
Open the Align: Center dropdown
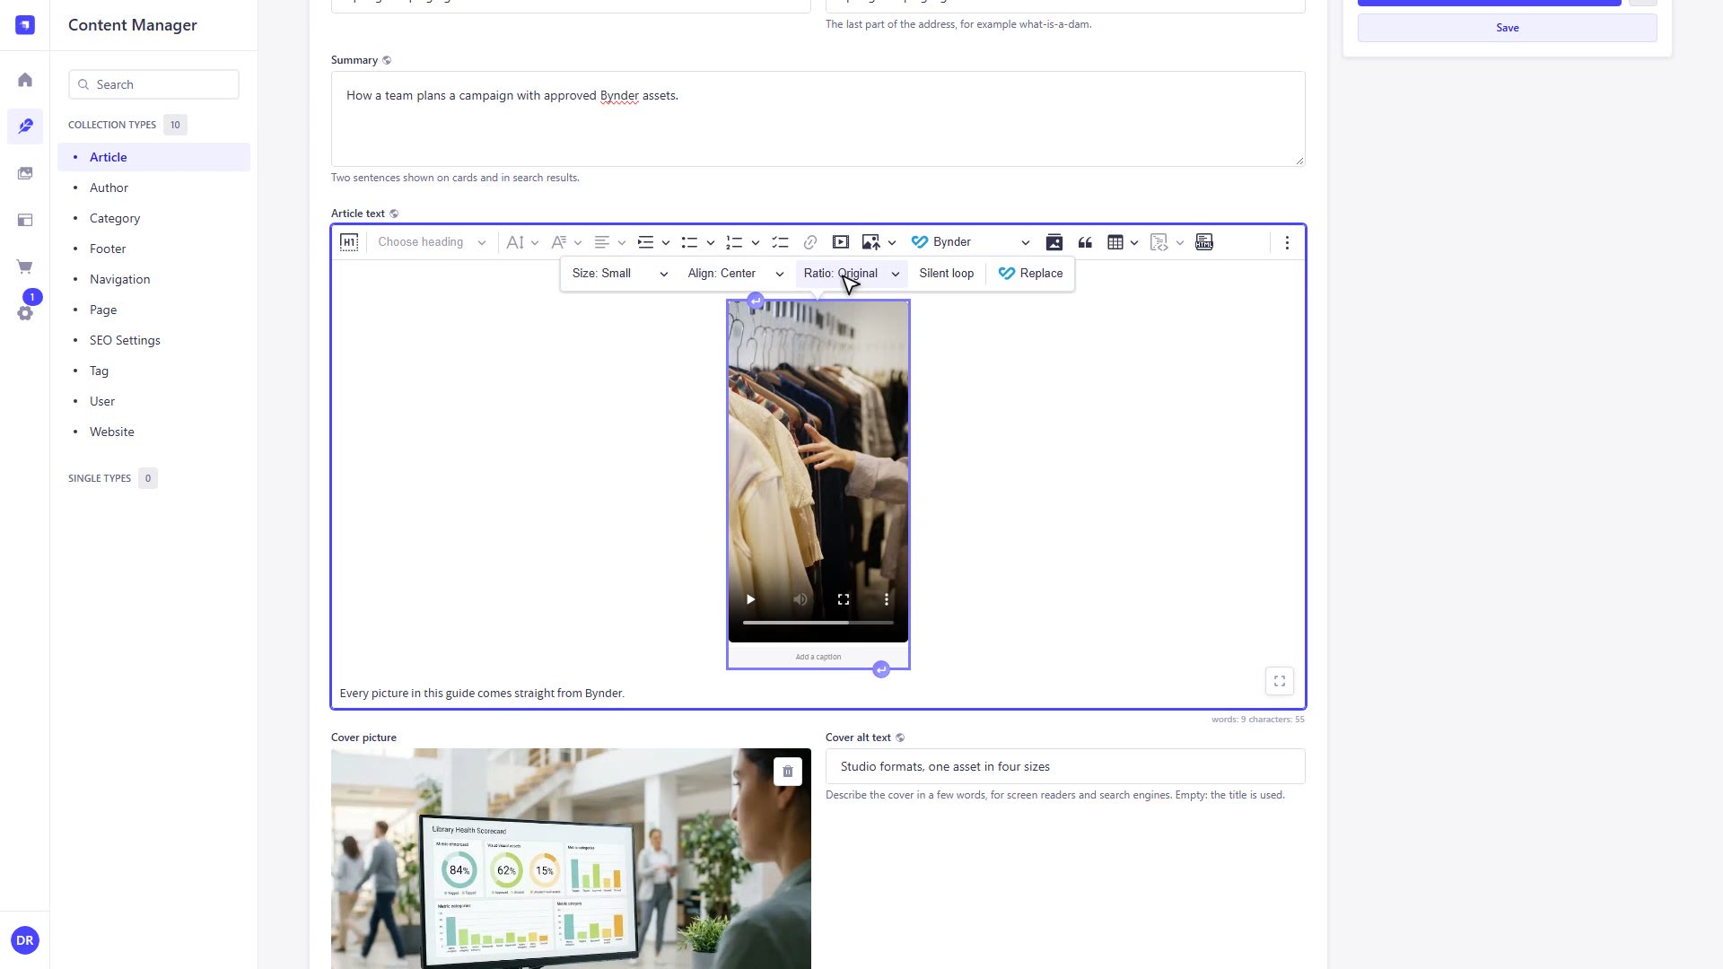736,274
